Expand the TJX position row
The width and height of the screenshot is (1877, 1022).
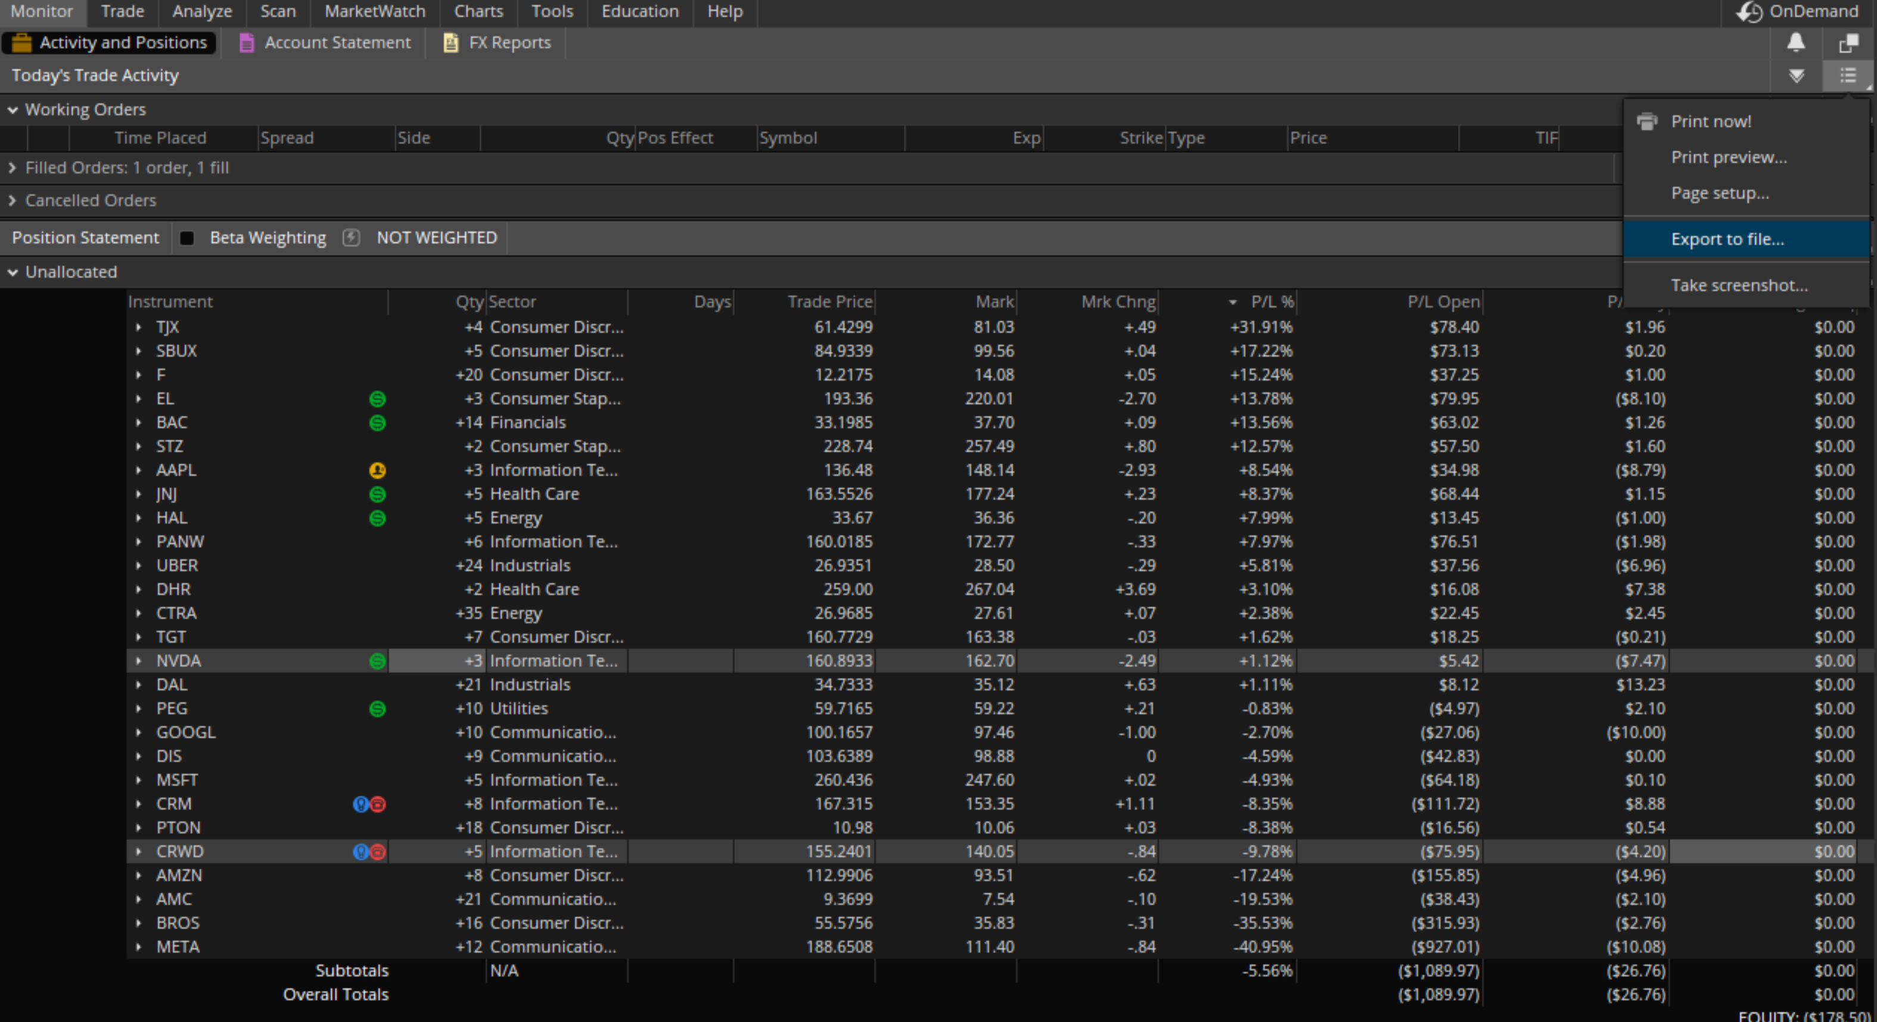click(138, 327)
